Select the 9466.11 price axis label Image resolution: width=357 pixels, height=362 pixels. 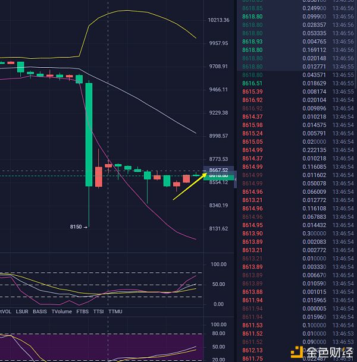pyautogui.click(x=218, y=90)
